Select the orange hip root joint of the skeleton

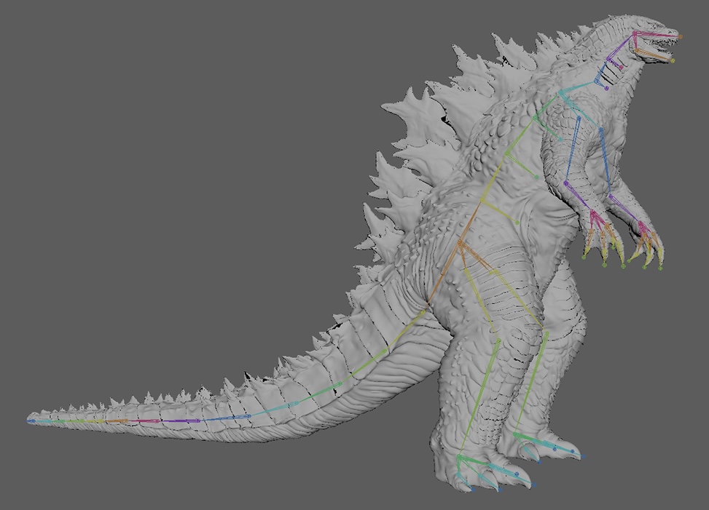pos(461,243)
